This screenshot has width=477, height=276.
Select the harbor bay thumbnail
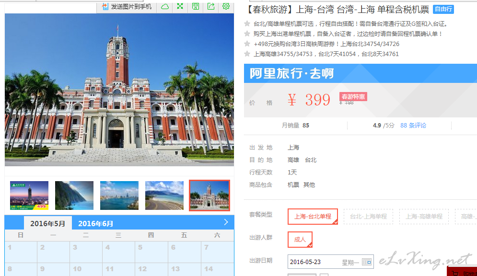click(119, 195)
